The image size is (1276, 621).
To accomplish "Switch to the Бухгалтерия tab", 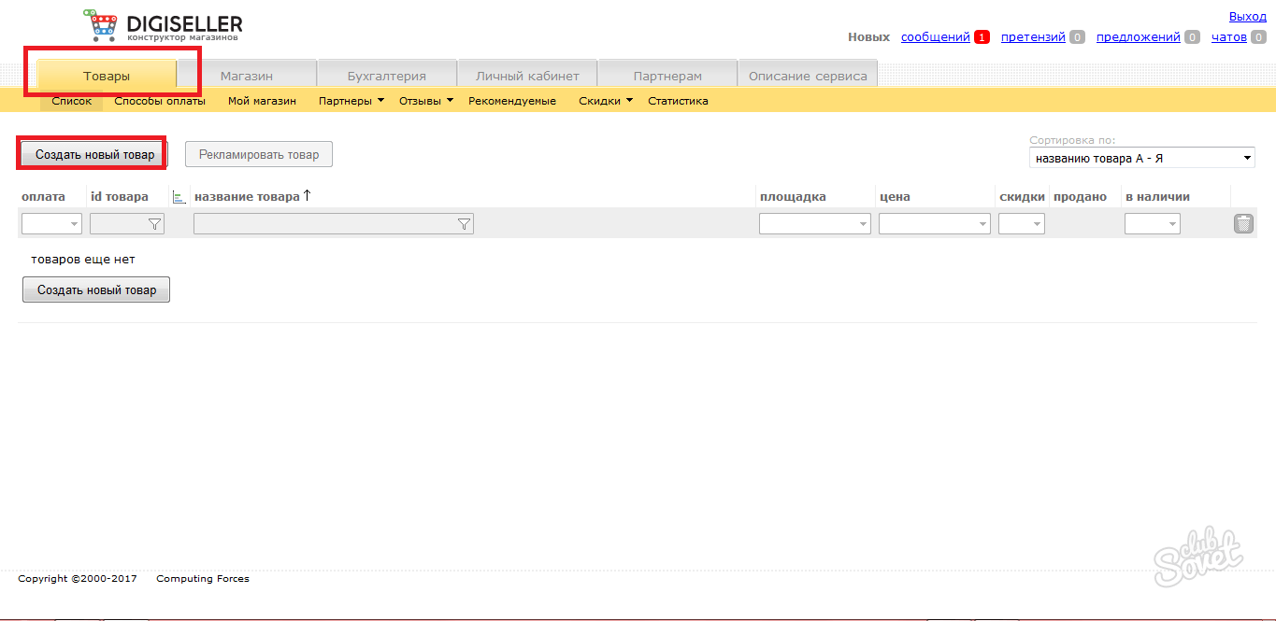I will pyautogui.click(x=386, y=76).
